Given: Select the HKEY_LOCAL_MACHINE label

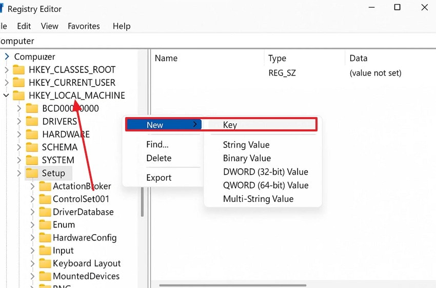Looking at the screenshot, I should (77, 95).
